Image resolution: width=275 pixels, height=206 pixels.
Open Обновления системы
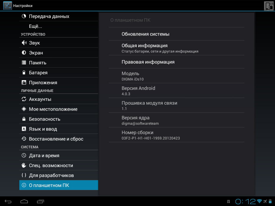click(176, 34)
